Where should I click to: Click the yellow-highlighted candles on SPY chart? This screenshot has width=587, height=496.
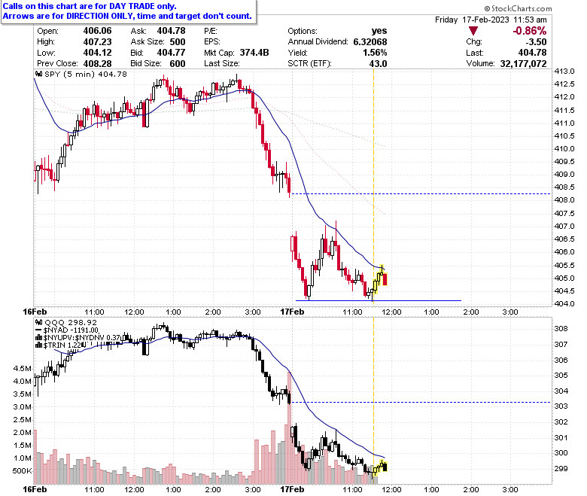click(x=380, y=280)
